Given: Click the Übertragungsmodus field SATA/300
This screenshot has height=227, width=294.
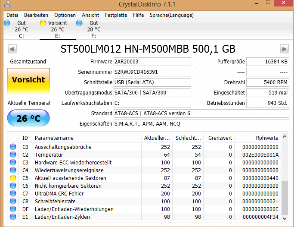Looking at the screenshot, I should tap(152, 93).
